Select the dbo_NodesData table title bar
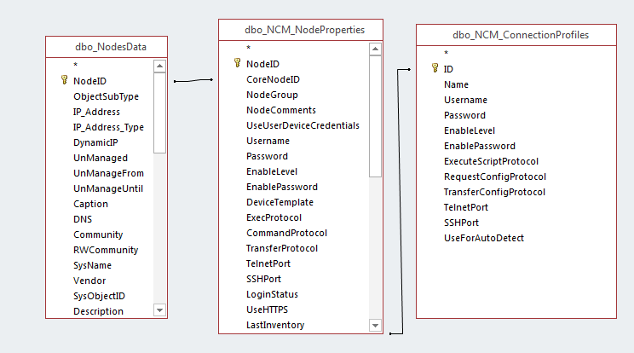634x353 pixels. pos(107,47)
